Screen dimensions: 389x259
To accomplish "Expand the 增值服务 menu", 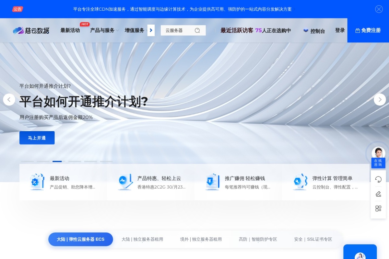I will point(134,30).
